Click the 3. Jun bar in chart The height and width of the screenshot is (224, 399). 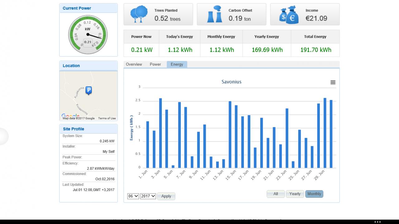point(161,133)
